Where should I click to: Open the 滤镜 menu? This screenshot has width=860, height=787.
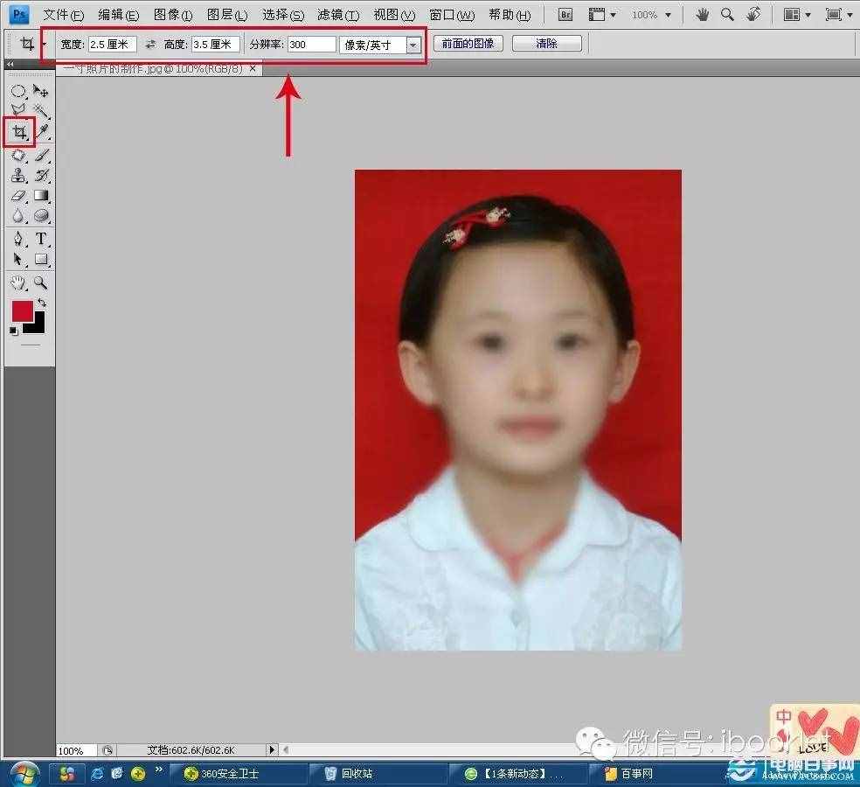click(336, 15)
